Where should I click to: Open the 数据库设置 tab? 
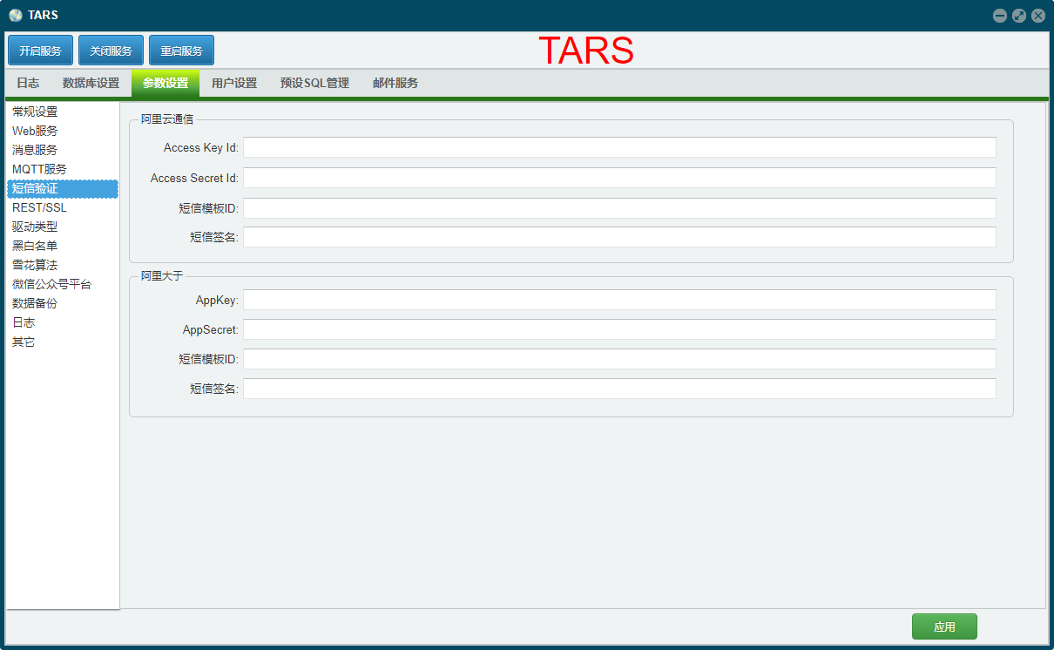pyautogui.click(x=91, y=83)
